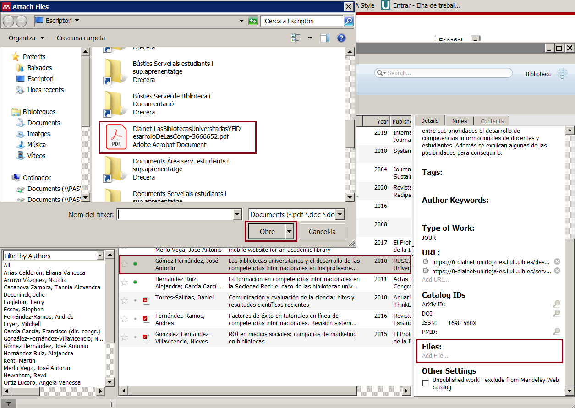The width and height of the screenshot is (575, 408).
Task: Open the Español language dropdown
Action: 475,39
